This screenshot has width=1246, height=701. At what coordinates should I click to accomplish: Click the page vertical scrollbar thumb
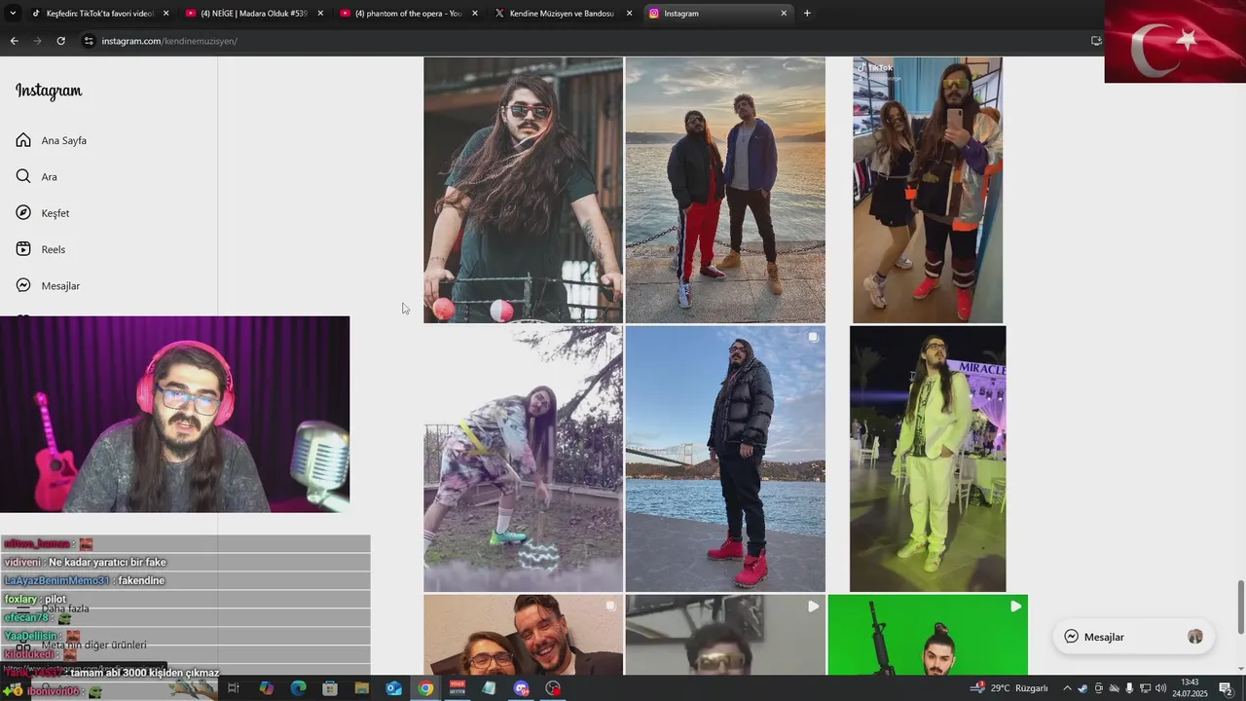(x=1240, y=607)
